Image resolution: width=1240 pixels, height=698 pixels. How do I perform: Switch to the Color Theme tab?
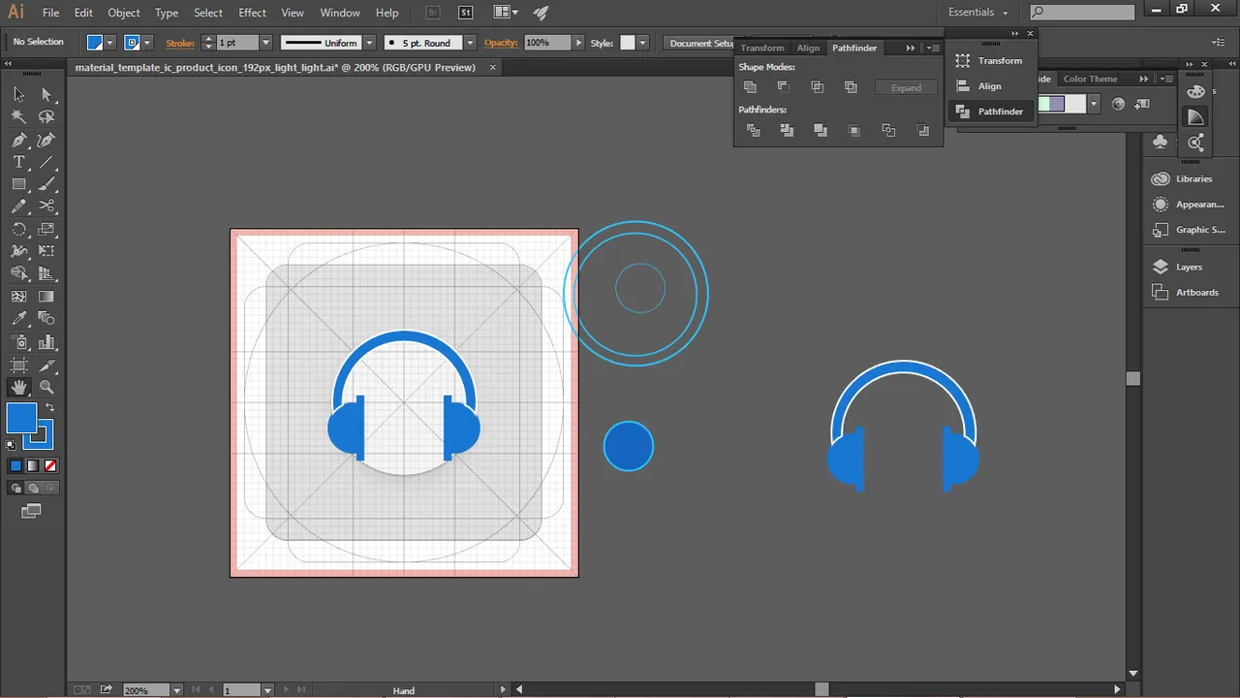(x=1091, y=79)
